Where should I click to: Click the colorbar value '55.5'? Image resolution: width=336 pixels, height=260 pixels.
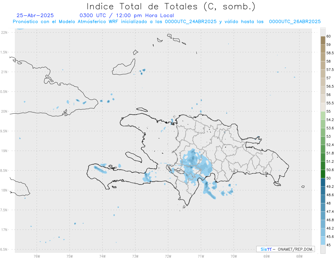pos(330,103)
